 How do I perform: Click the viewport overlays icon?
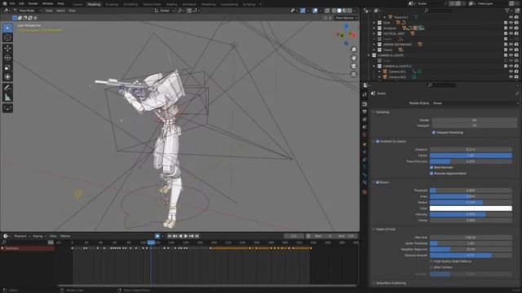(315, 11)
